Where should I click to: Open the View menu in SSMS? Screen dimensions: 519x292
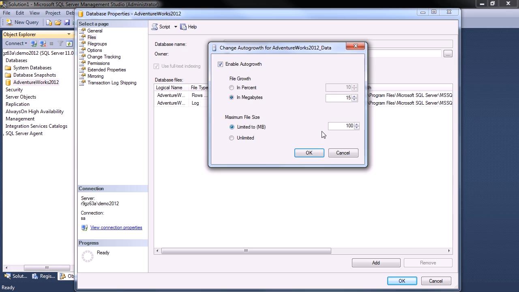click(34, 13)
